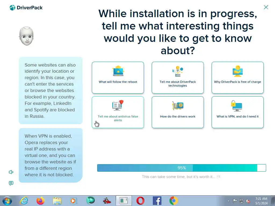
Task: Open the clock showing 7:21 AM
Action: pos(261,201)
